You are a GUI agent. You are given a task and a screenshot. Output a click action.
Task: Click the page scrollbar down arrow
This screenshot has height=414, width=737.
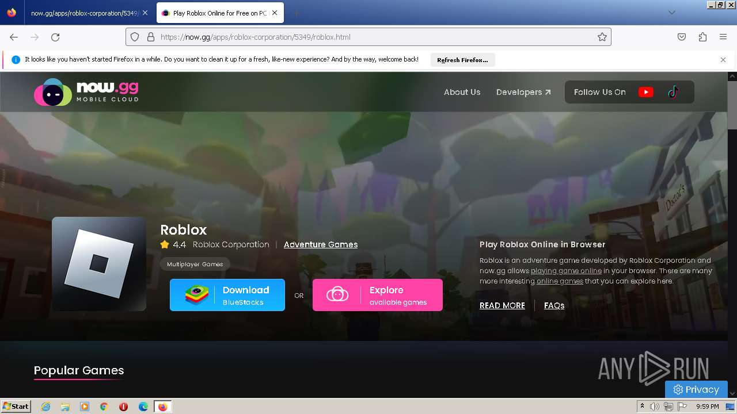click(x=732, y=393)
